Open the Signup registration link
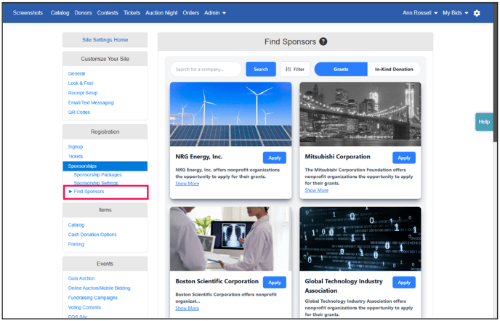The image size is (500, 321). (x=76, y=147)
